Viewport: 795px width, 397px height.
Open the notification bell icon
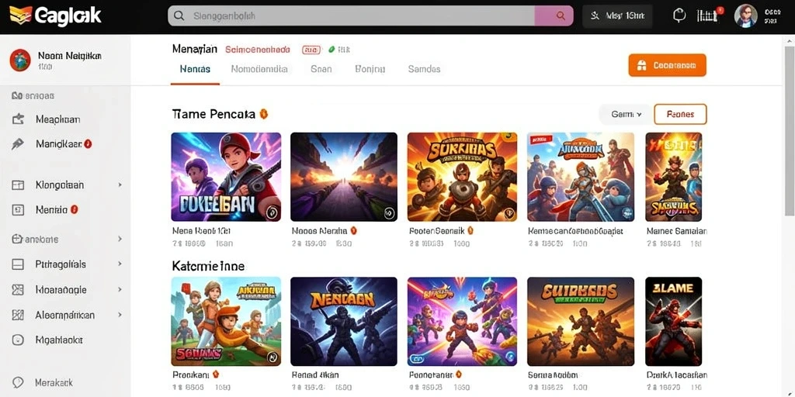pyautogui.click(x=679, y=16)
